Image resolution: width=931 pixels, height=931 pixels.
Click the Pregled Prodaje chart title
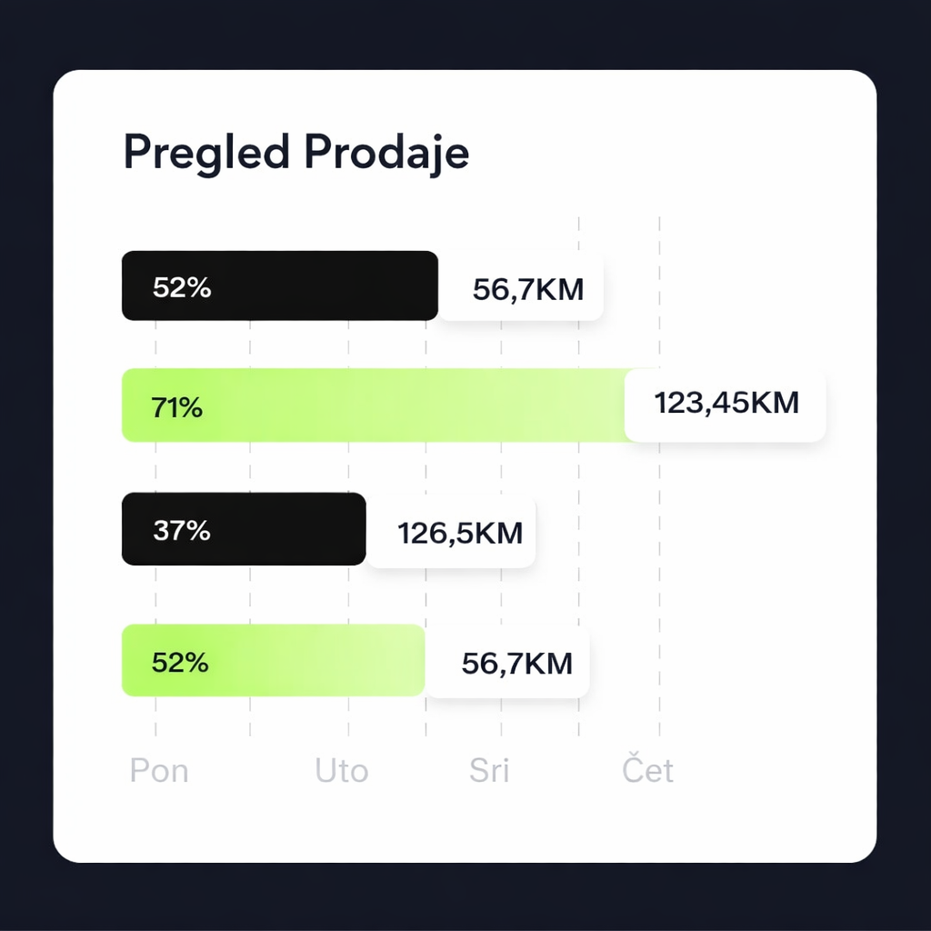click(x=295, y=153)
